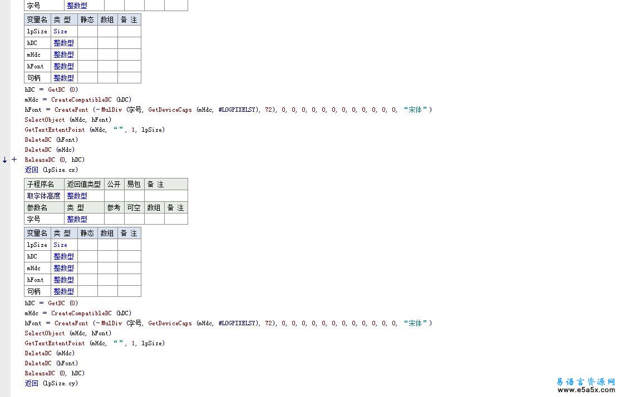Image resolution: width=620 pixels, height=397 pixels.
Task: Toggle the 易包 cell in the 取字体高度 row
Action: point(135,196)
